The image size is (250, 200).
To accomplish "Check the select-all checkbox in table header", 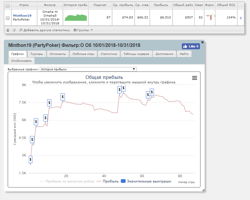I will pos(7,6).
